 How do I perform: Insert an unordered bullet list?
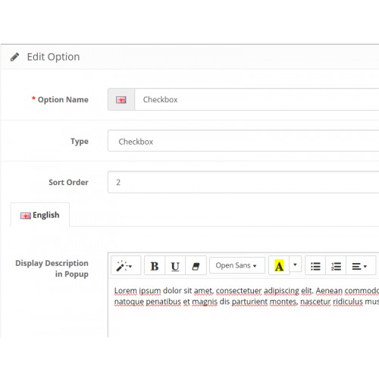point(315,266)
